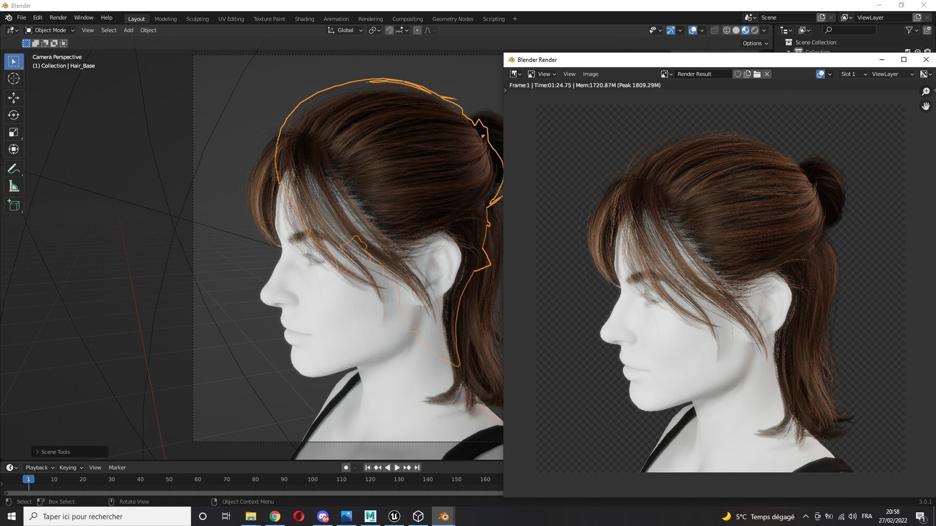Screen dimensions: 936x526
Task: Click the Blender logo menu icon
Action: (8, 18)
